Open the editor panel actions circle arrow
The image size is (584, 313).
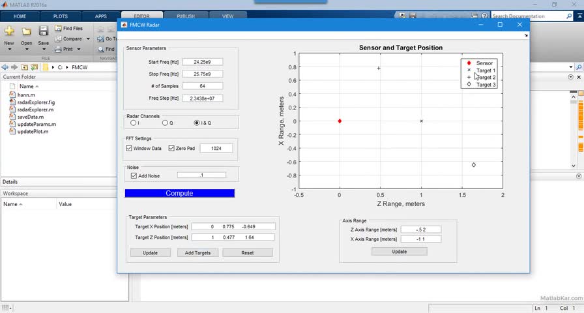(570, 77)
